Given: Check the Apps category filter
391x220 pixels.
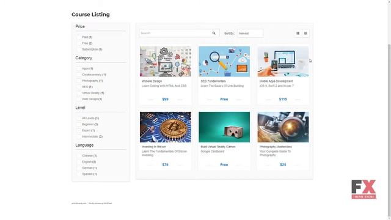Looking at the screenshot, I should (x=79, y=68).
